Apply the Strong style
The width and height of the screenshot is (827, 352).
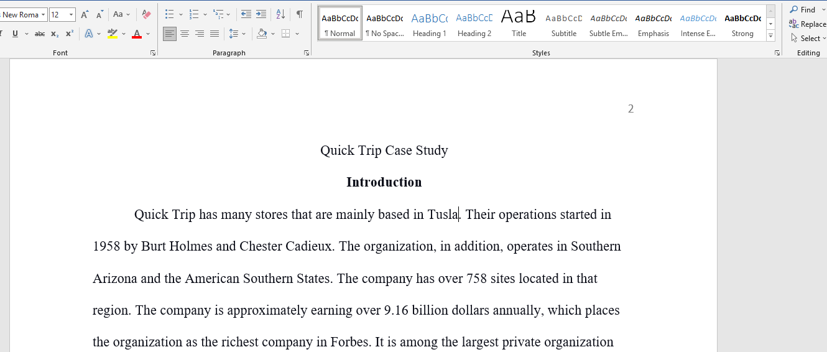pyautogui.click(x=742, y=24)
